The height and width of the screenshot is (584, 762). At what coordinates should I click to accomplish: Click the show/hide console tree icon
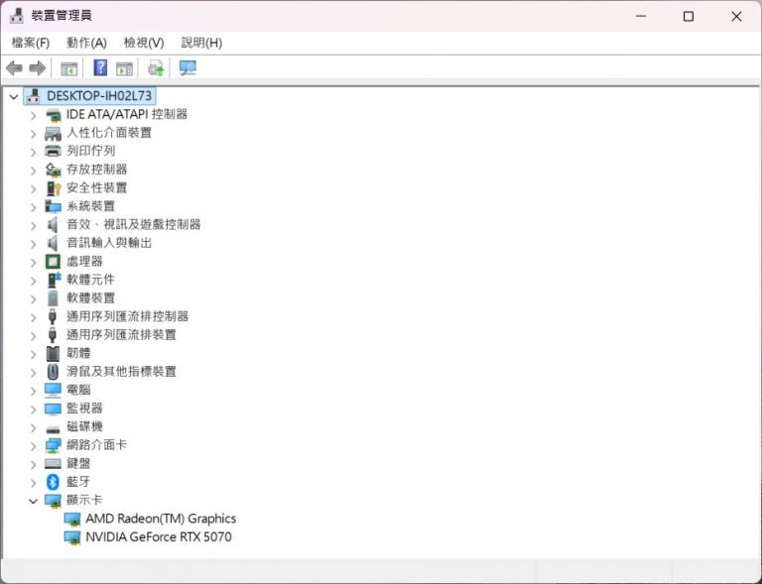pyautogui.click(x=69, y=68)
